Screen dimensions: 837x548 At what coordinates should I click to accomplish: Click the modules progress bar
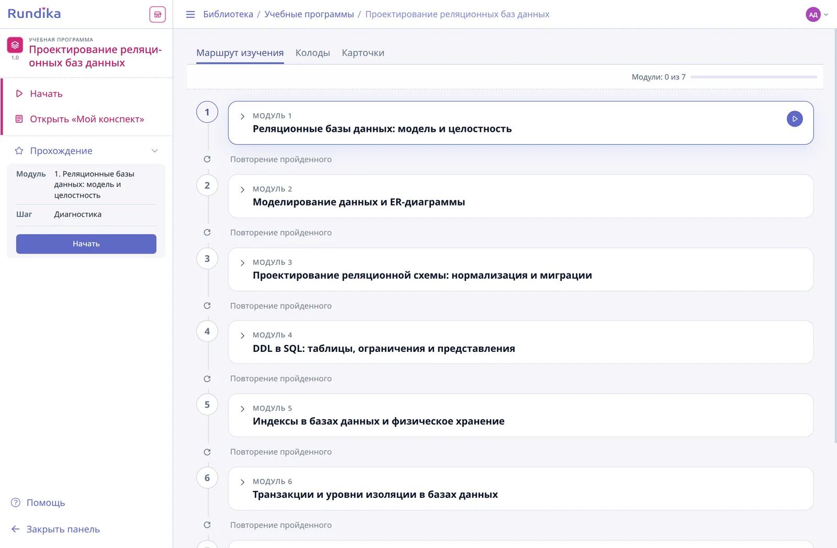754,77
